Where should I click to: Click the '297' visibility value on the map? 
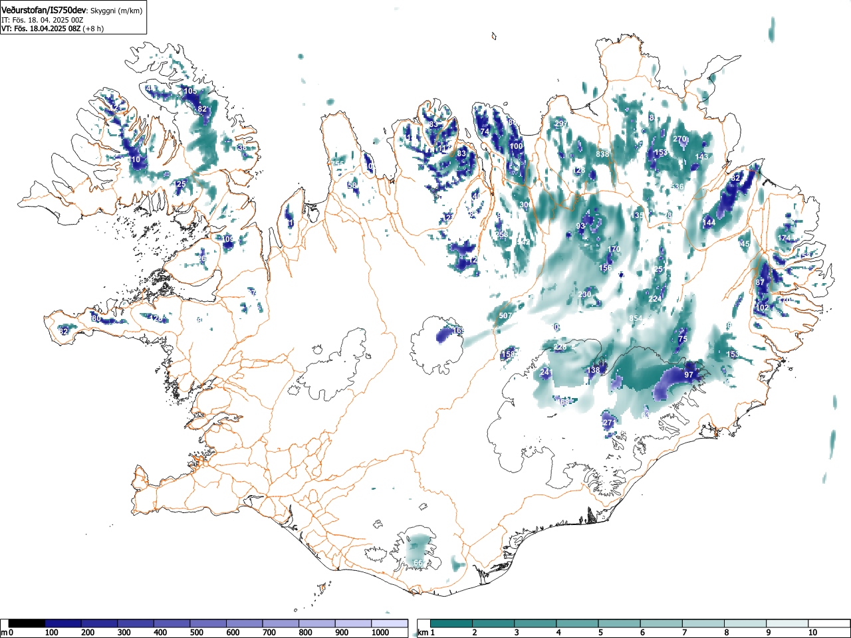point(560,124)
